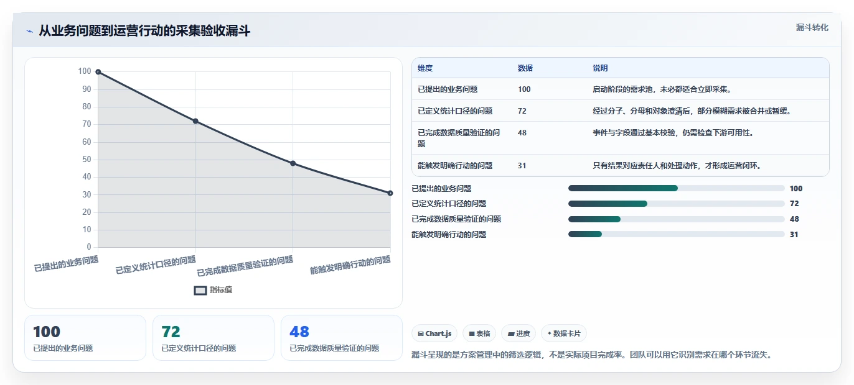Viewport: 854px width, 385px height.
Task: Click the lightning icon beside the funnel title
Action: pyautogui.click(x=29, y=31)
